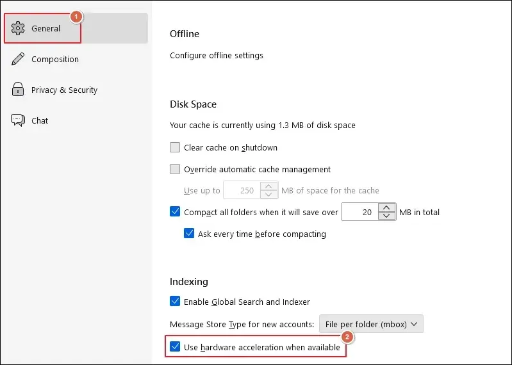Click the 'Configure offline settings' text
Screen dimensions: 512x365
click(x=217, y=56)
